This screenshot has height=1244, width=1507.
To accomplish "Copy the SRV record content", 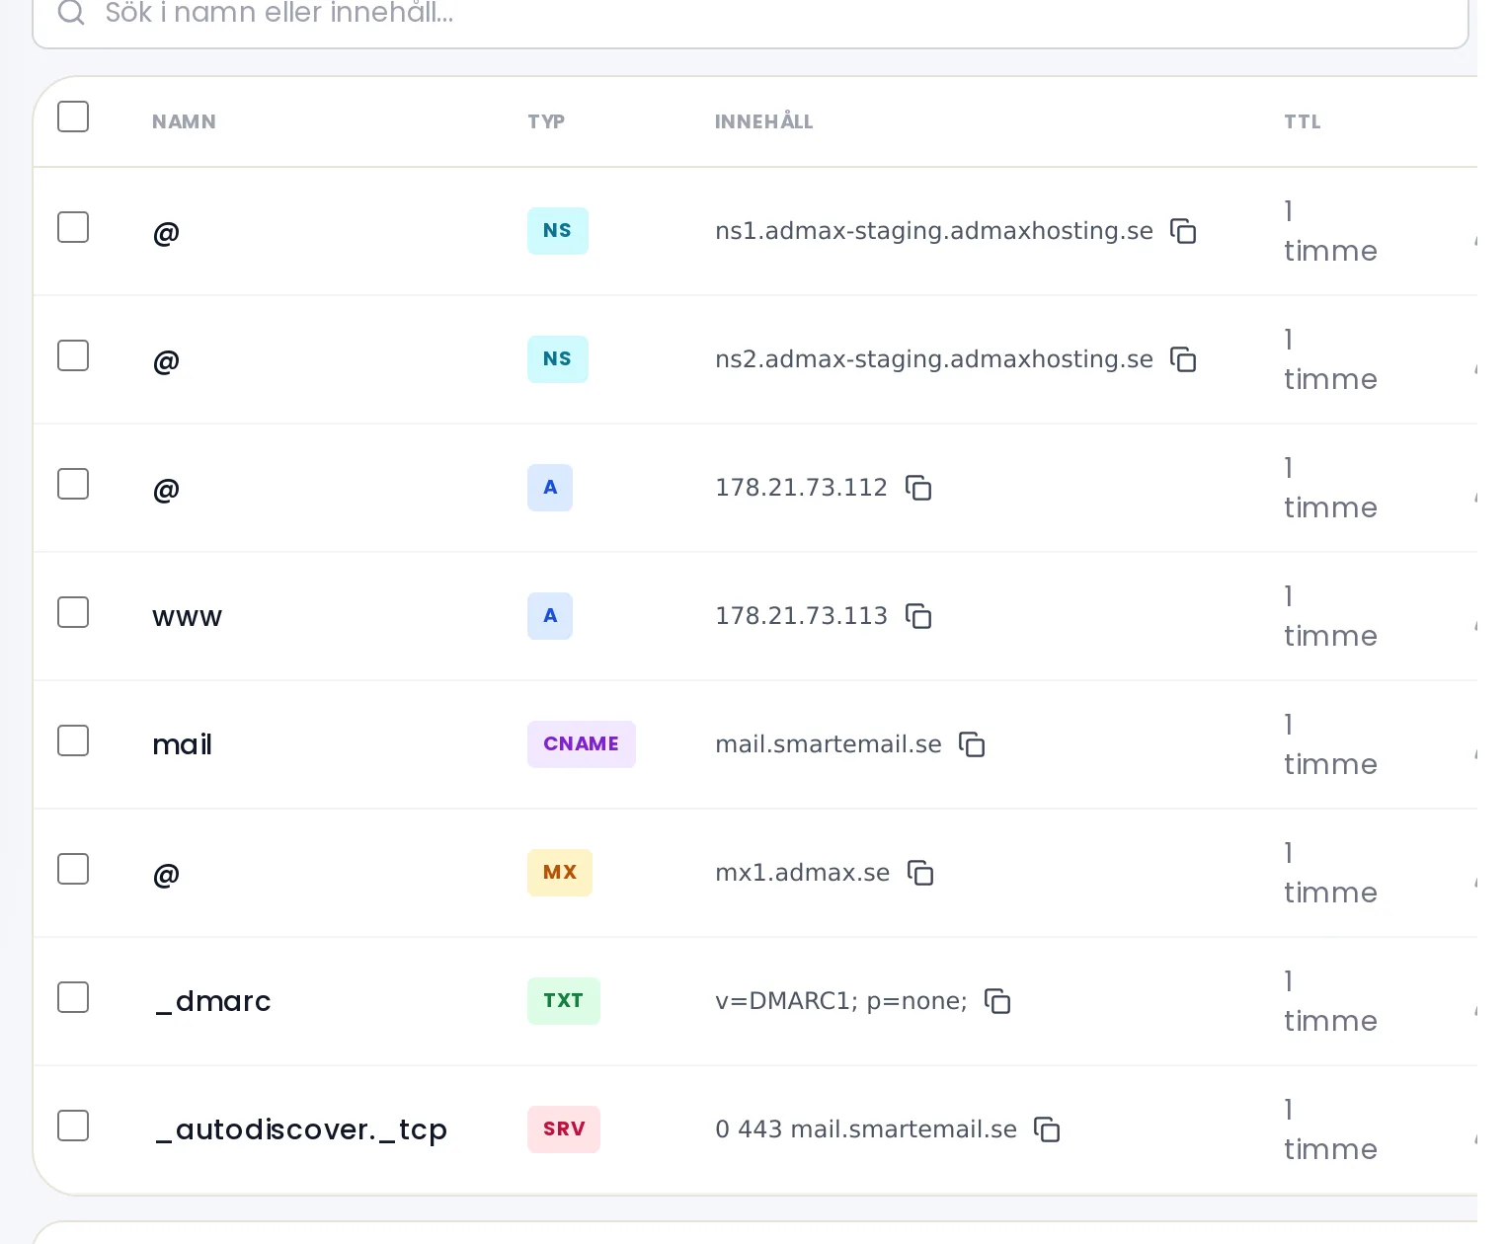I will [1047, 1129].
